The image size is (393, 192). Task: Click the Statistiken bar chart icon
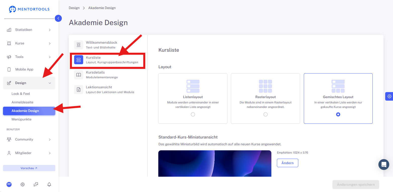tap(9, 30)
